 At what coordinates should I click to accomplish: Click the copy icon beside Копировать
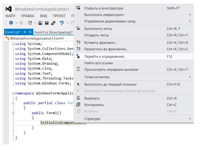[78, 105]
